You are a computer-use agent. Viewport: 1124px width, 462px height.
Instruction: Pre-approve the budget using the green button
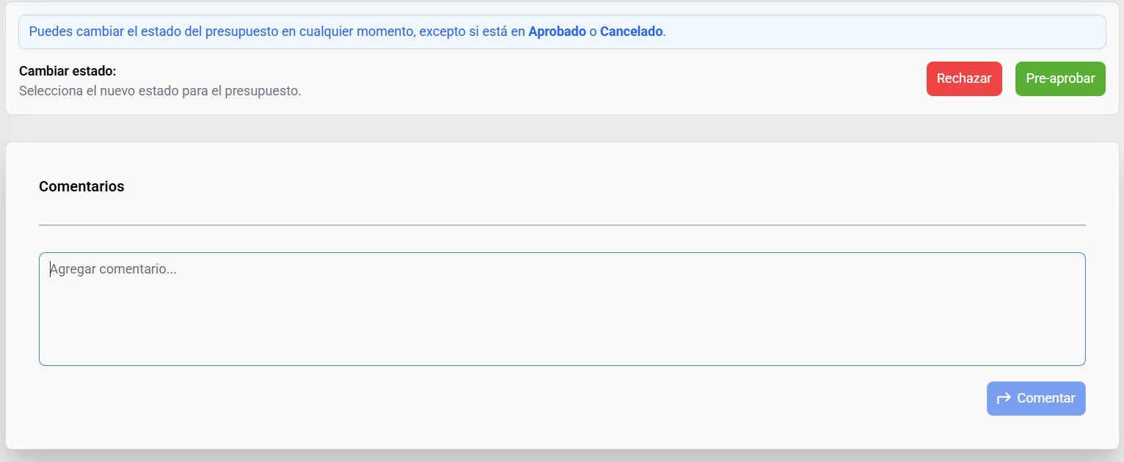[1060, 78]
